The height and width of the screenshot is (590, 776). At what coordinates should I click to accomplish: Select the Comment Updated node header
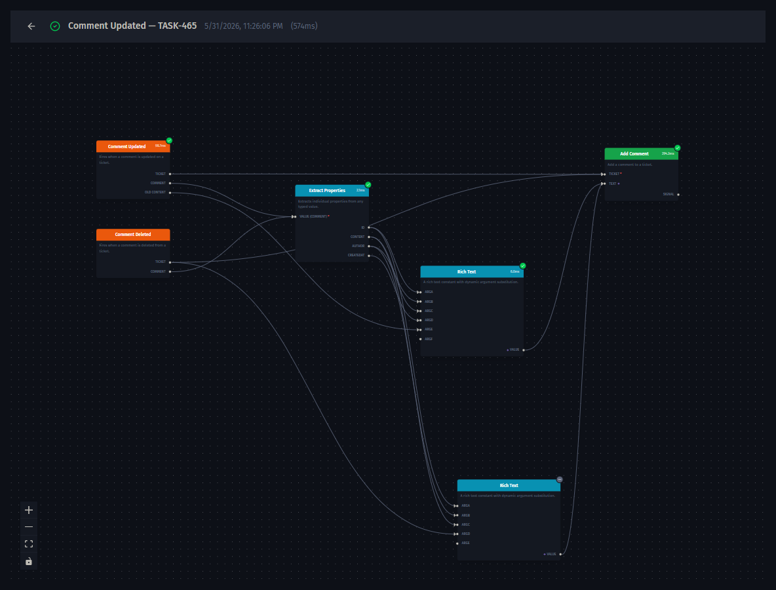coord(133,146)
